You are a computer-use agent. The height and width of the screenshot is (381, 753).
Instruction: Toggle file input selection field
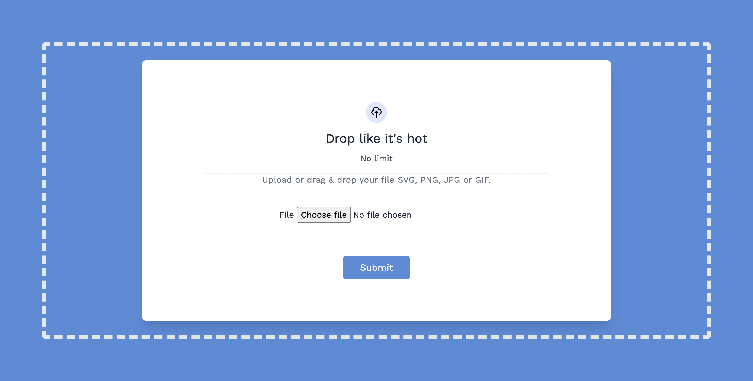click(323, 215)
